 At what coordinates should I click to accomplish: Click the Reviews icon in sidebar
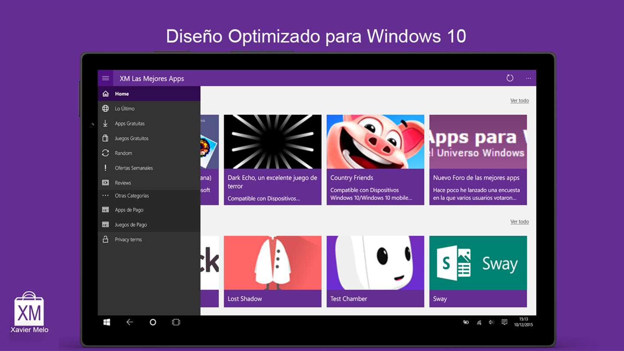pos(105,182)
